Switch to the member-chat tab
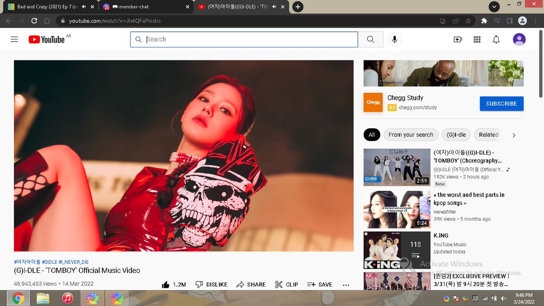The width and height of the screenshot is (544, 306). click(x=147, y=7)
